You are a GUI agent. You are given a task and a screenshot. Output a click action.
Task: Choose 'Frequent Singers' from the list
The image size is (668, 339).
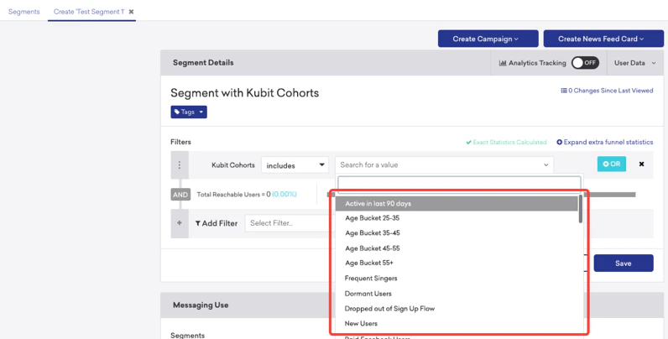(371, 279)
